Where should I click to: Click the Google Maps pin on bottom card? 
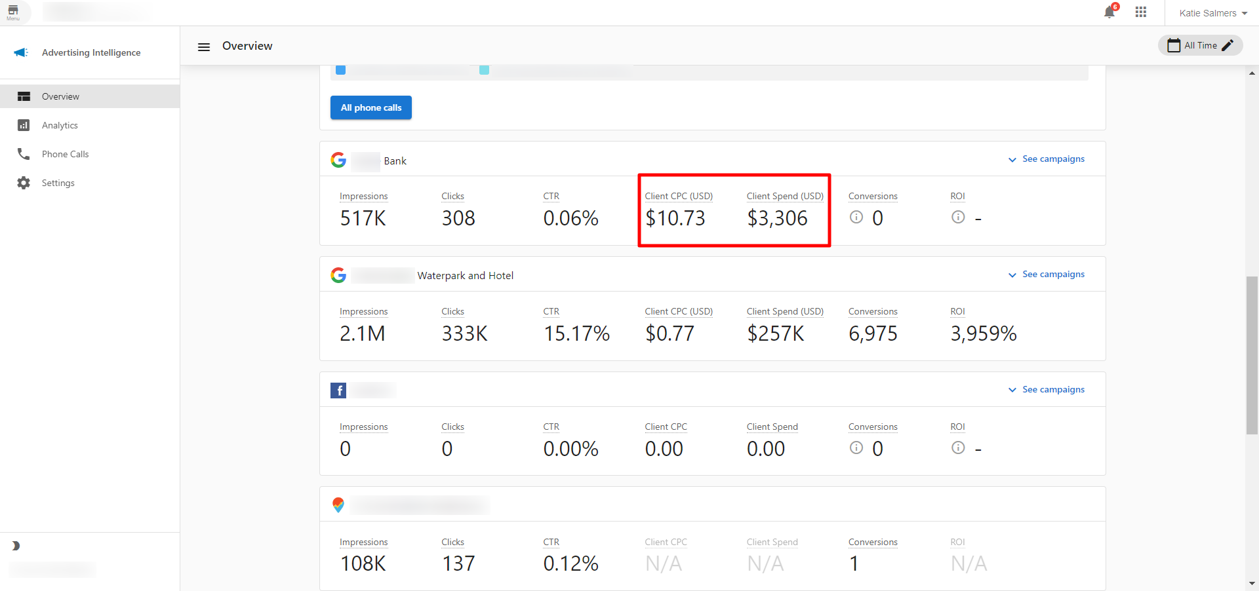[338, 505]
